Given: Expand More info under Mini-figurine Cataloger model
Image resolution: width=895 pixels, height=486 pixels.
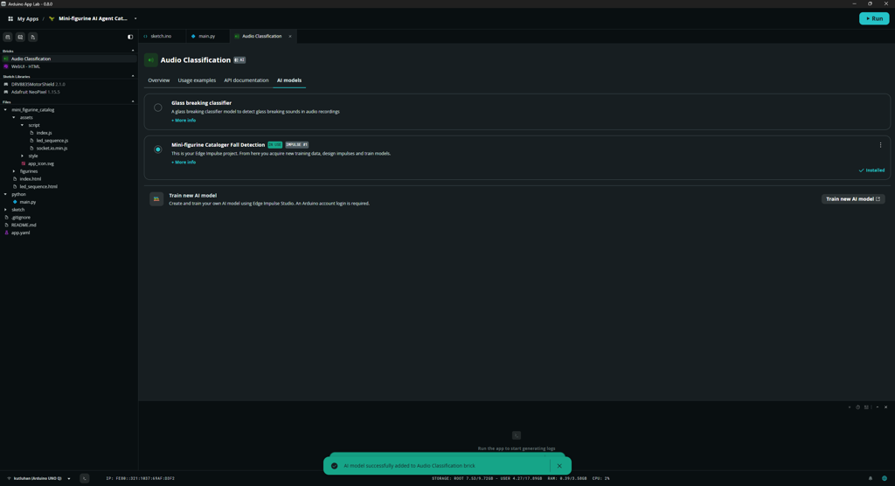Looking at the screenshot, I should [184, 163].
